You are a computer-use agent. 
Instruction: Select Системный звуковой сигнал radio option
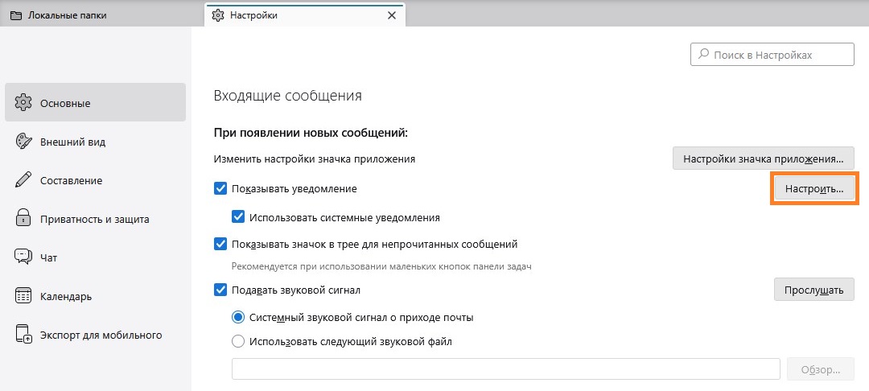[238, 317]
